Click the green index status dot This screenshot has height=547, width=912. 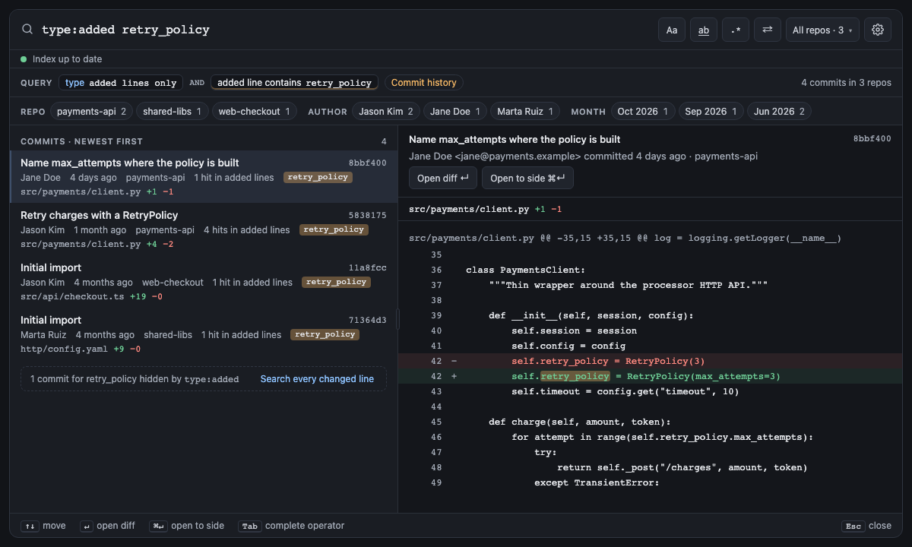pyautogui.click(x=24, y=59)
